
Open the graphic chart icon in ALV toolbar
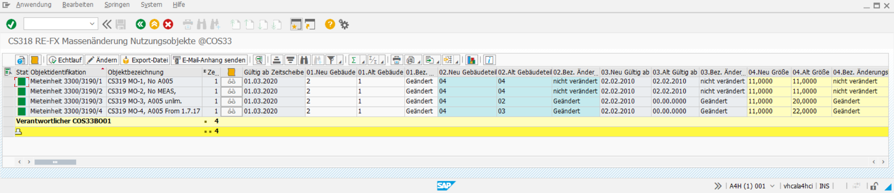tap(472, 60)
